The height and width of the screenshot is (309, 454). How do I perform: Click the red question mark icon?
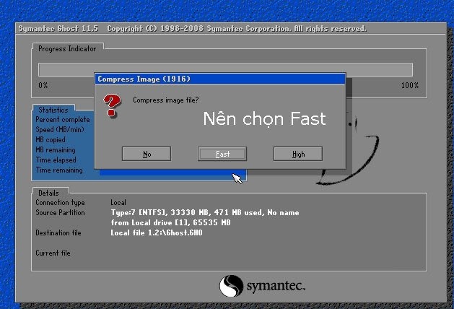tap(111, 105)
